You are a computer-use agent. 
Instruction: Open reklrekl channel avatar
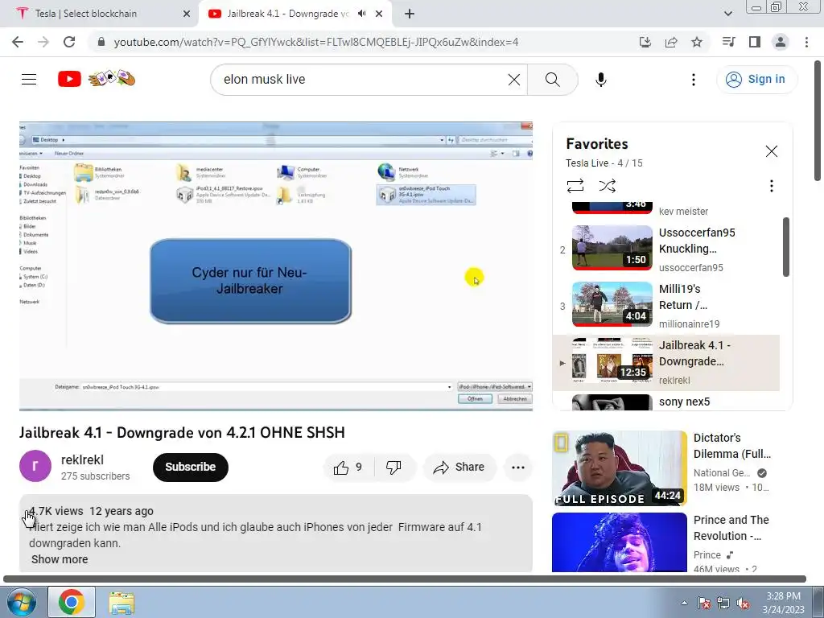point(35,466)
